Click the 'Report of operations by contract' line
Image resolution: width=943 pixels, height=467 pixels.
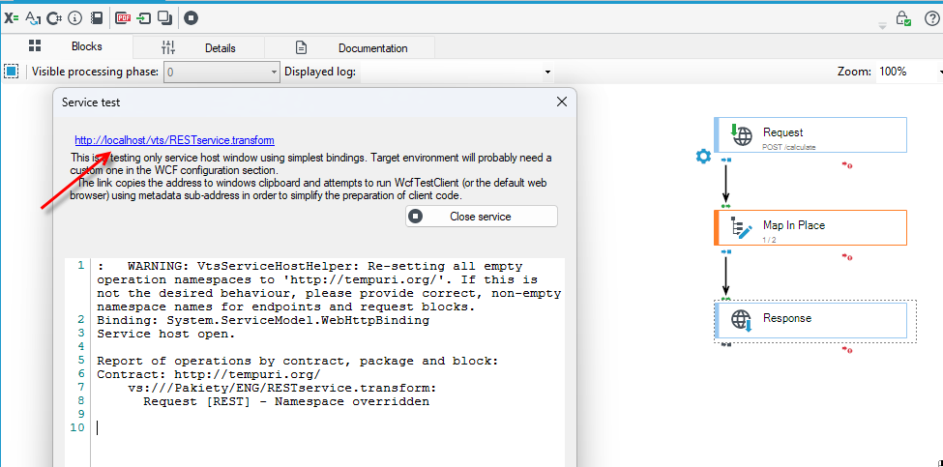298,362
